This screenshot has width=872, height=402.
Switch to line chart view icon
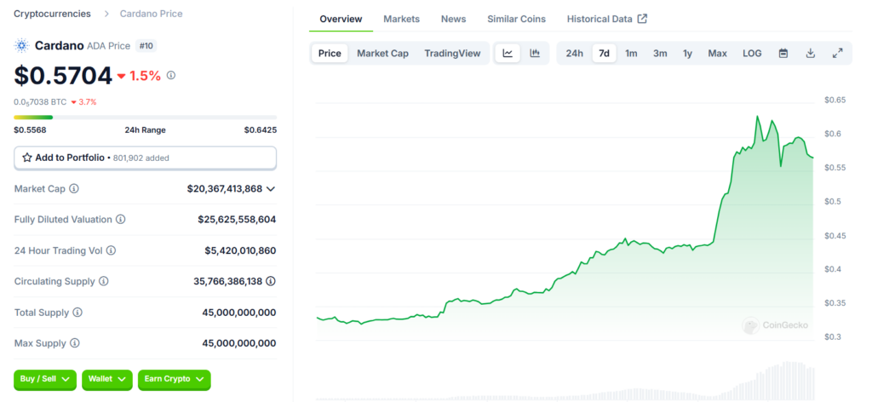(x=508, y=54)
